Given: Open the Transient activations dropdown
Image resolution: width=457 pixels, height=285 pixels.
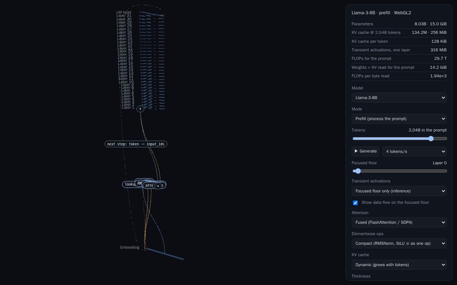Looking at the screenshot, I should 399,191.
